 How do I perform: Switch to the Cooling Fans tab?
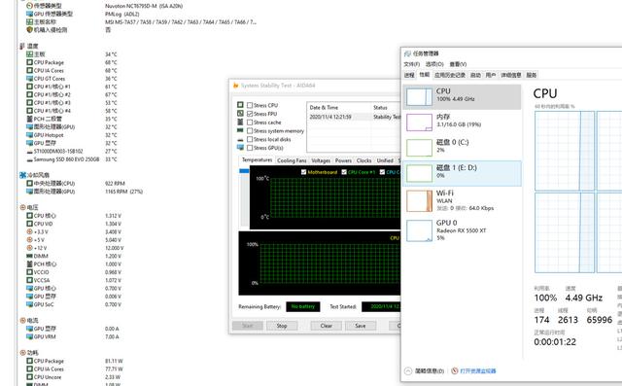(x=292, y=160)
